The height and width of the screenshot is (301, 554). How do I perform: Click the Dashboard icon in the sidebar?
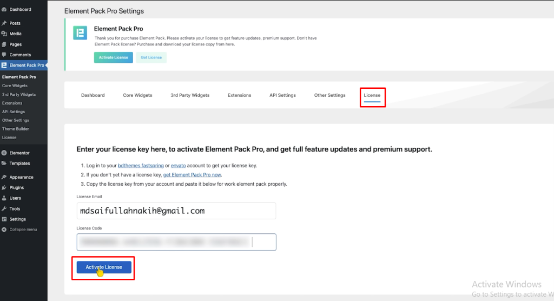pyautogui.click(x=4, y=10)
